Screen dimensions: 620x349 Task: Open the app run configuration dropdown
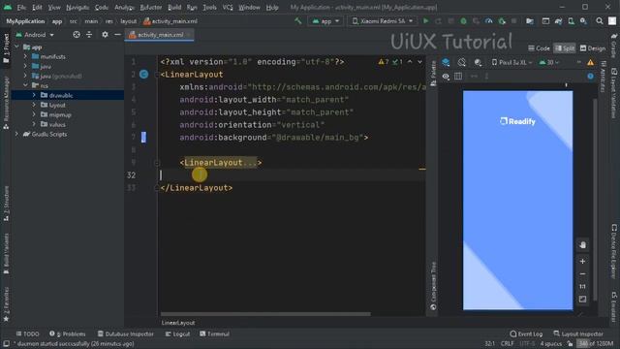click(x=325, y=21)
